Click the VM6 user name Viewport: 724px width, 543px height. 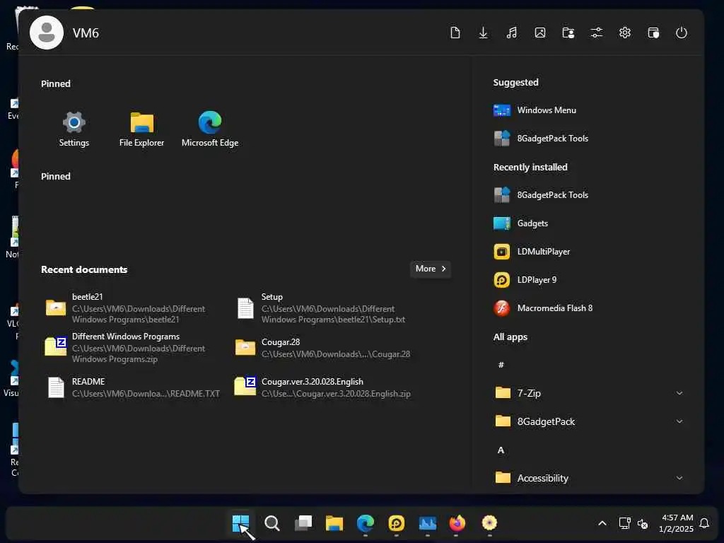click(86, 33)
